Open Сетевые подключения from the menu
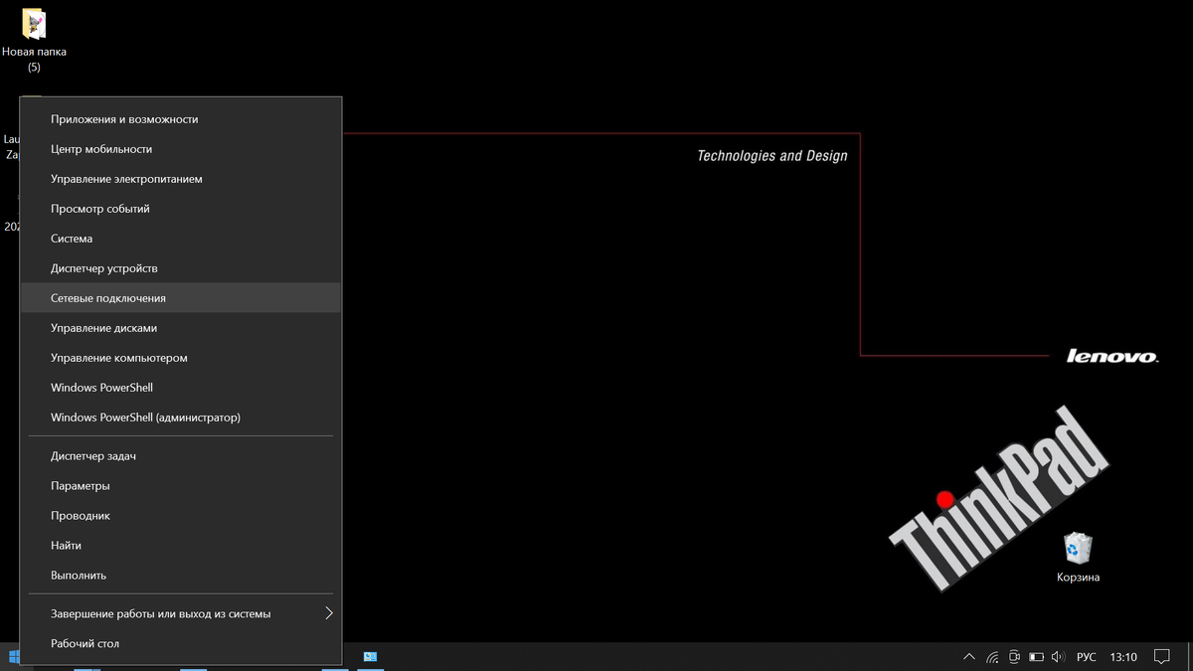 [x=109, y=297]
